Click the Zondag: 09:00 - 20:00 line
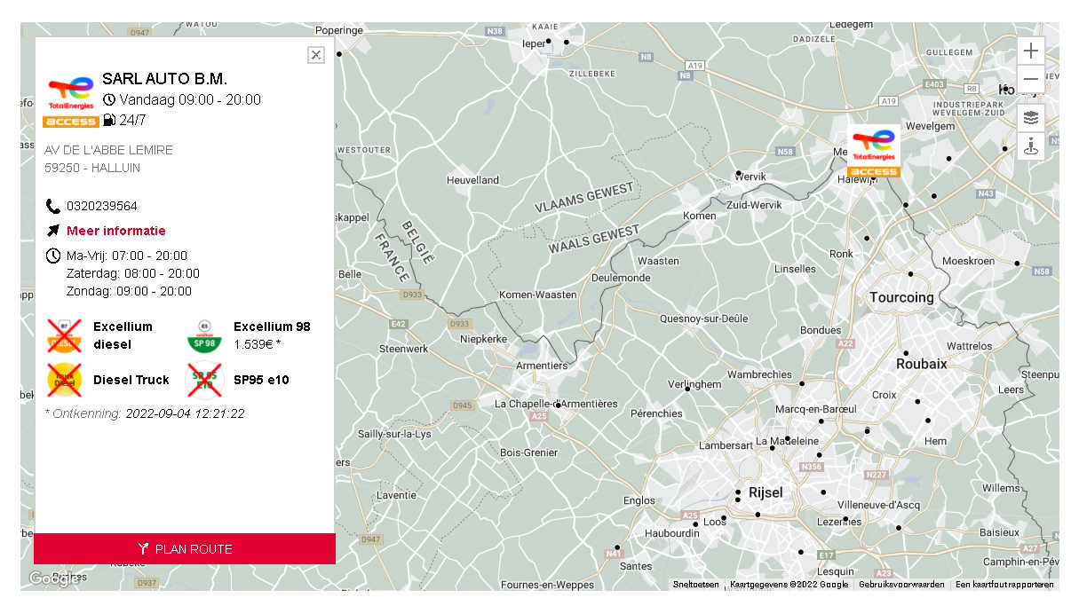Screen dimensions: 1071x598 tap(129, 291)
